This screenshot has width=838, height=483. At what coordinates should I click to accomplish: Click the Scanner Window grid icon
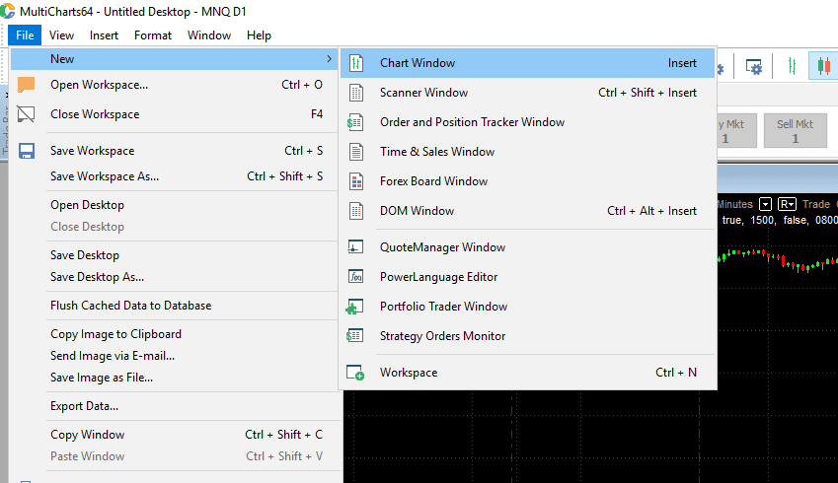356,93
